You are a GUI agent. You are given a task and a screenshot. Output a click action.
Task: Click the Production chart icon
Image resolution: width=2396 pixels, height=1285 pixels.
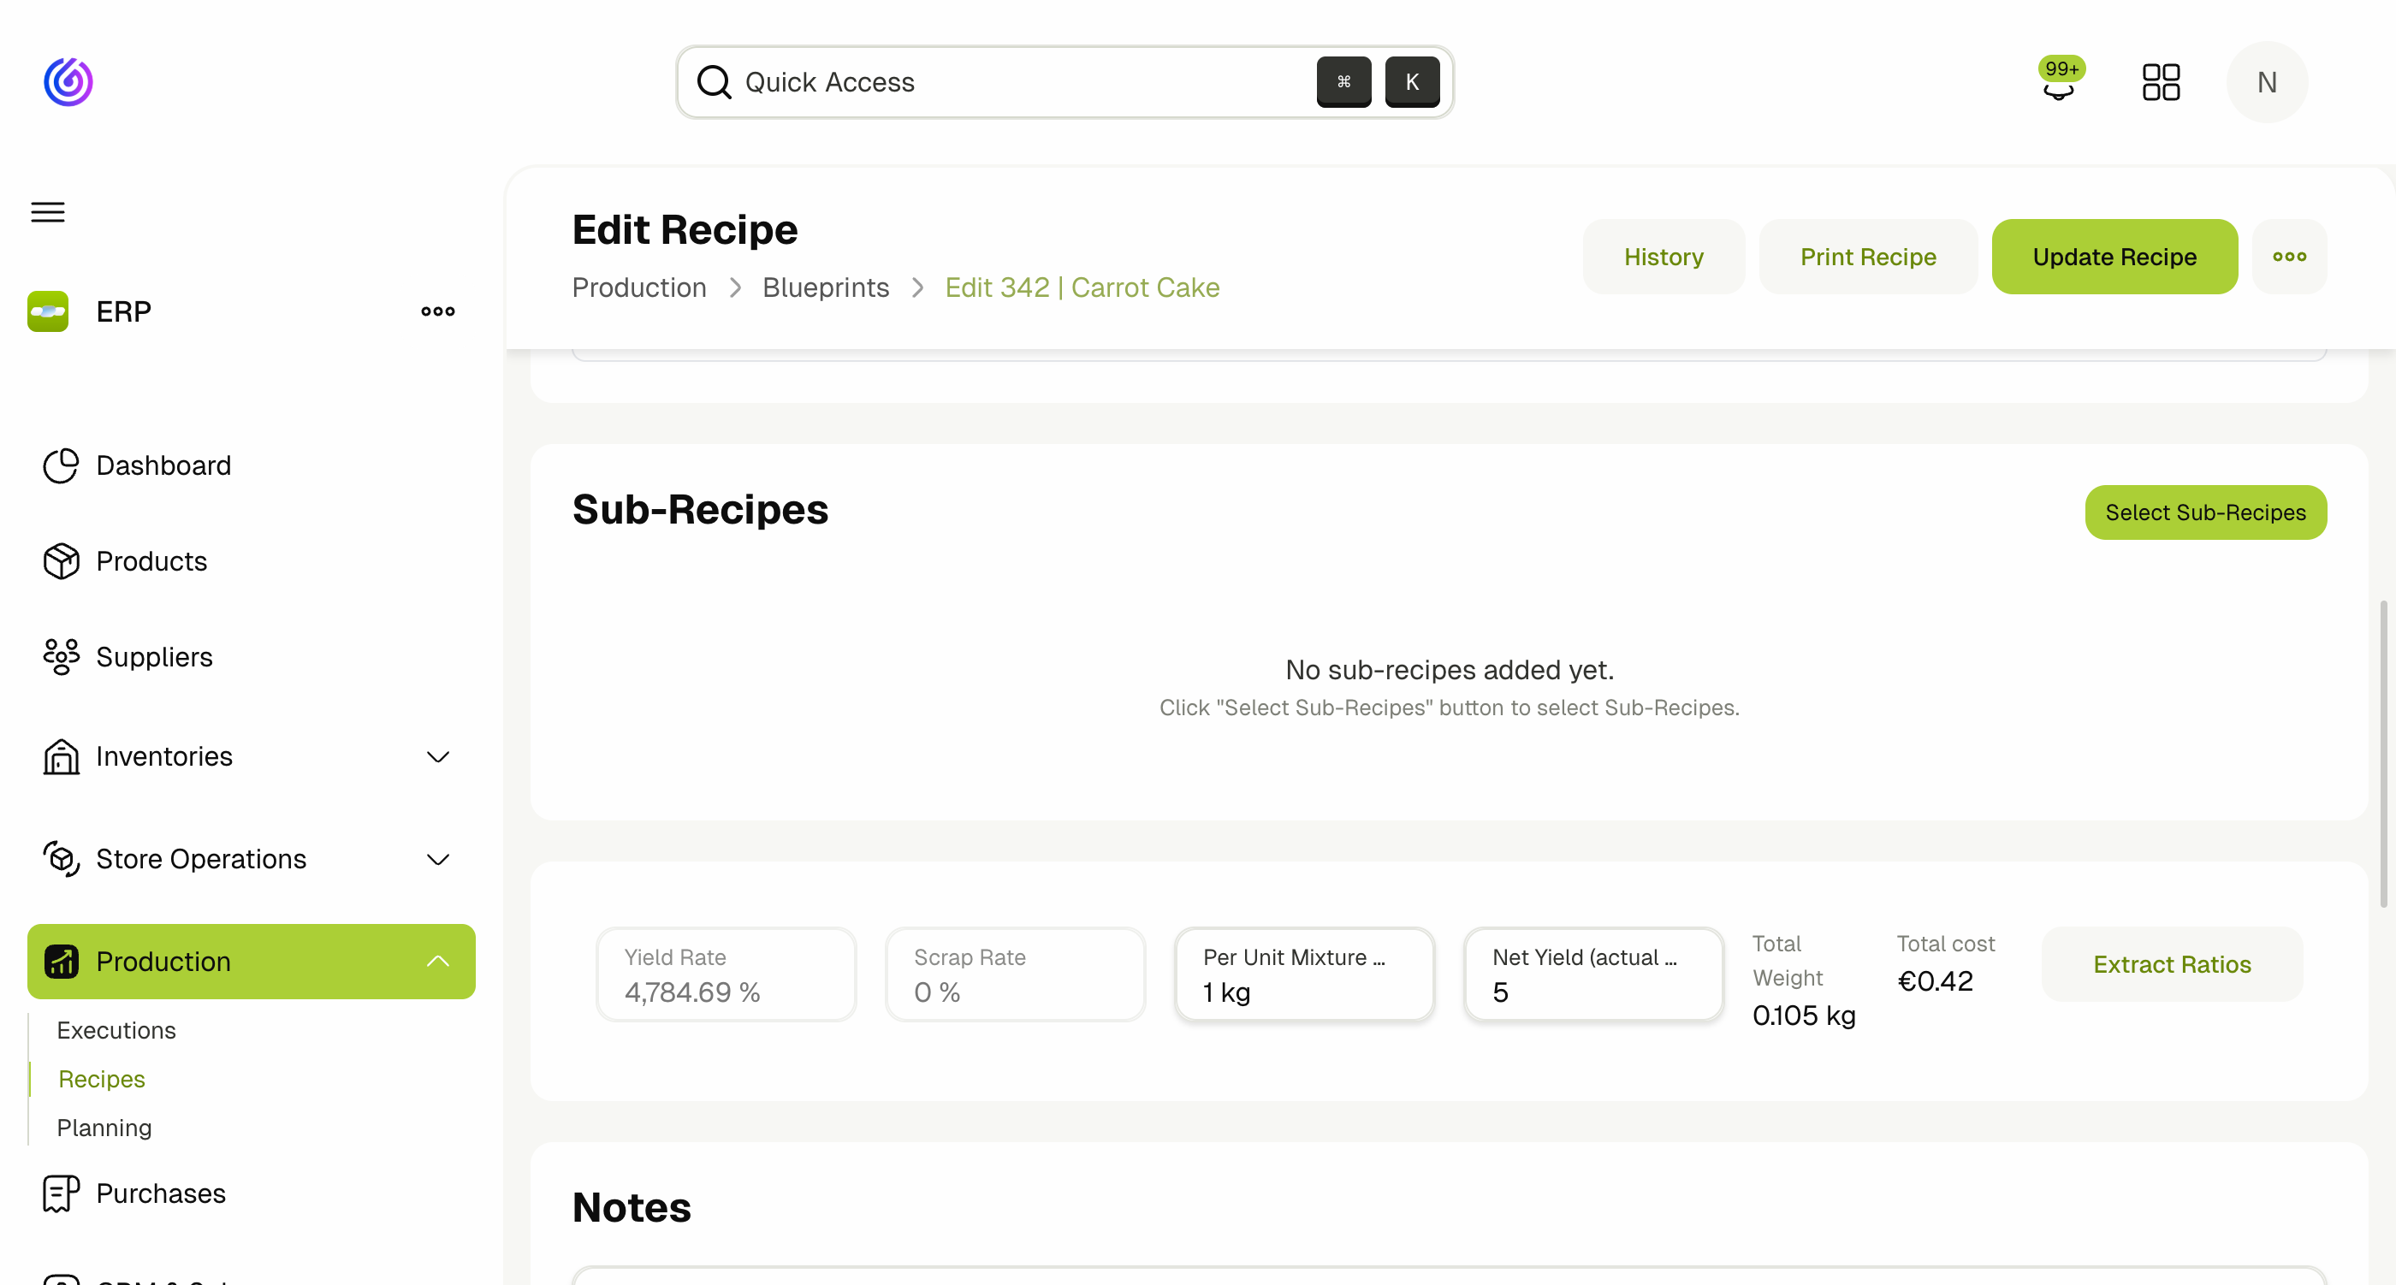pos(61,962)
